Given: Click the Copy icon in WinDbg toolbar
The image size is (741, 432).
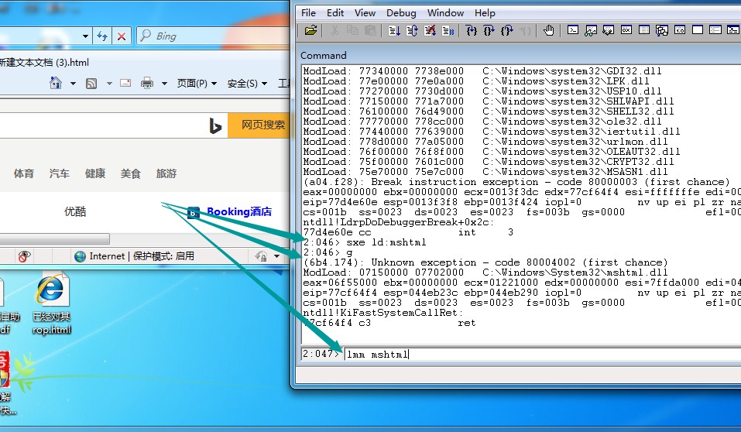Looking at the screenshot, I should pyautogui.click(x=352, y=31).
